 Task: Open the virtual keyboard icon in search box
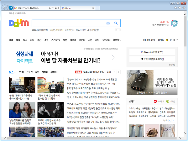point(108,23)
